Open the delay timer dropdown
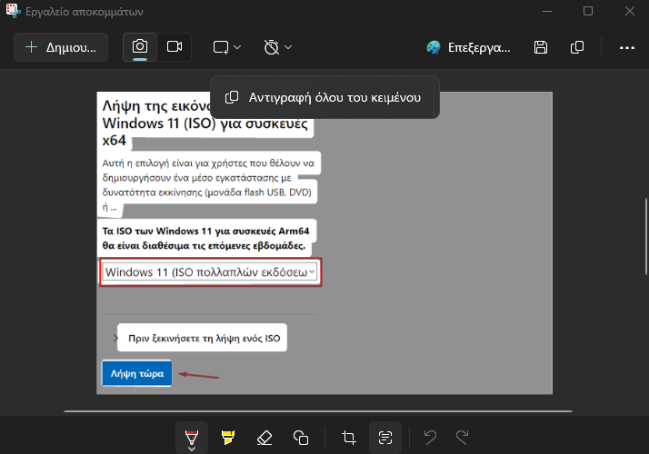Screen dimensions: 649x454 click(278, 47)
